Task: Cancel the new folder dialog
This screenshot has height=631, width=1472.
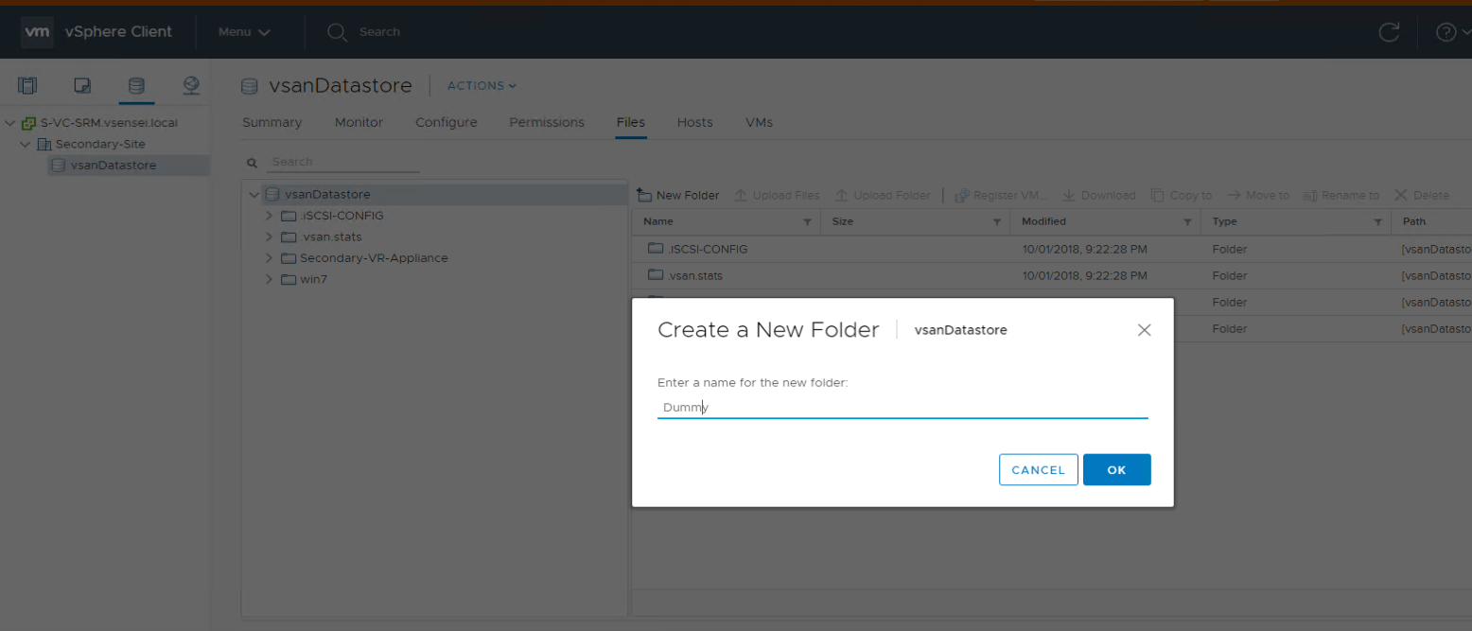Action: 1038,470
